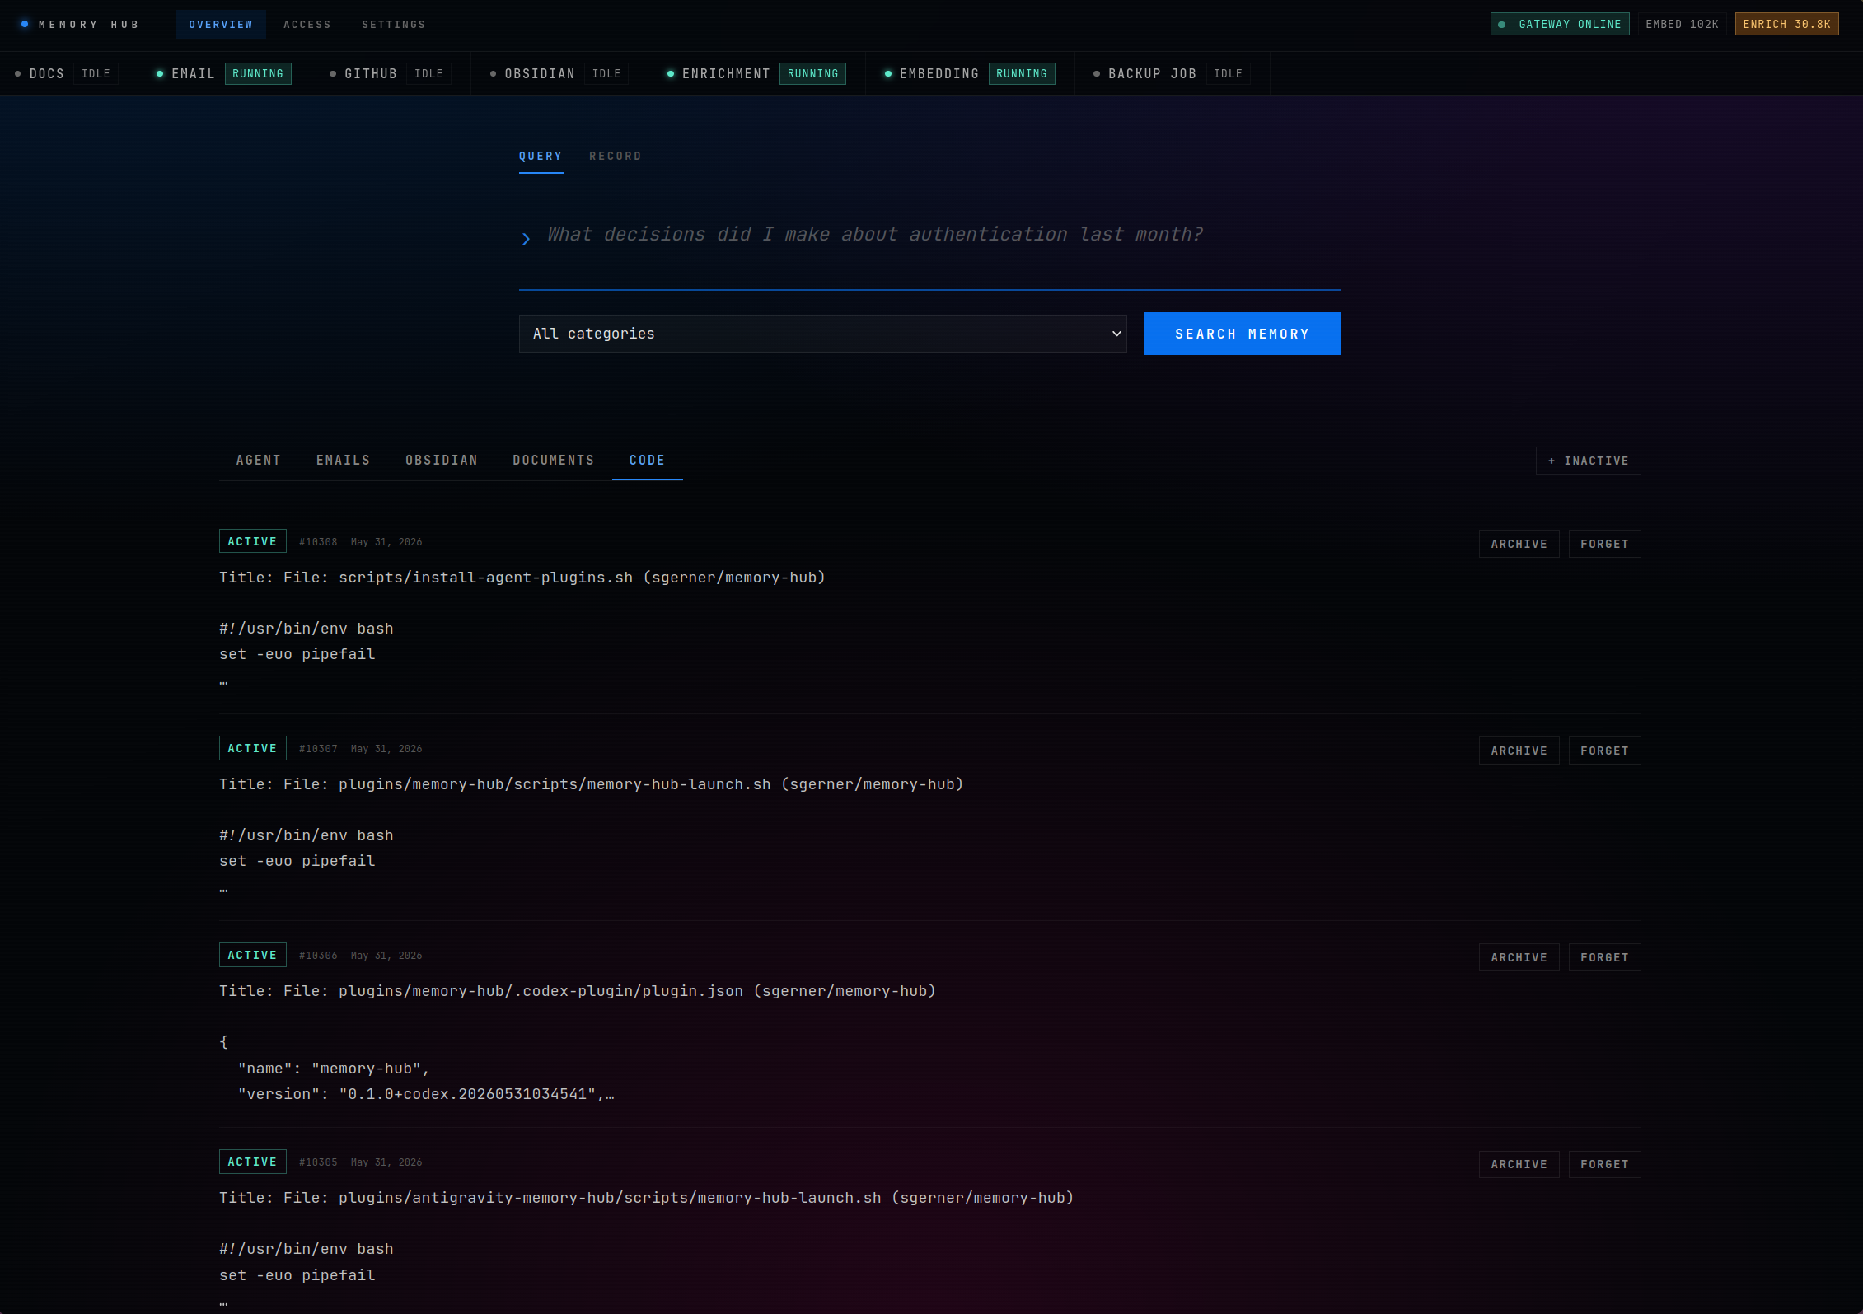Focus the memory query input field

coord(943,235)
